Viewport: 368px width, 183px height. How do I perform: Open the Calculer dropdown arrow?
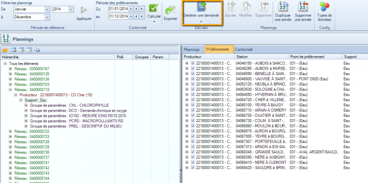pos(154,22)
